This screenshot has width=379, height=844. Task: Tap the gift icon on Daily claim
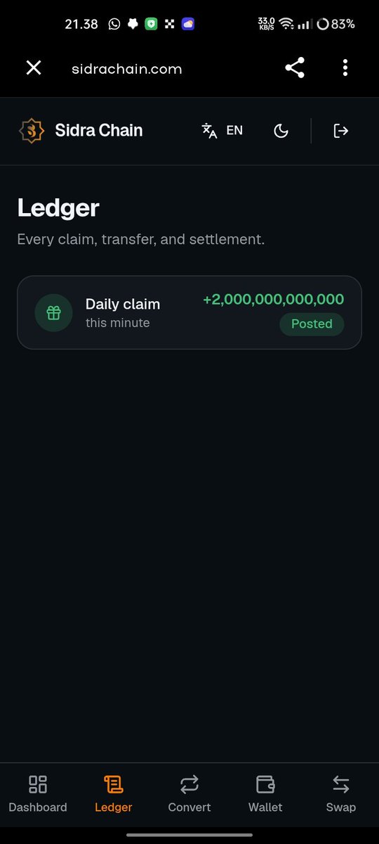(x=54, y=313)
